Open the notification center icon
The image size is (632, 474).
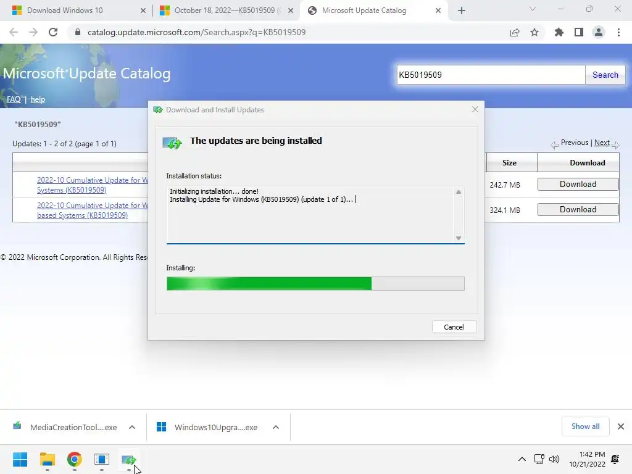coord(615,459)
